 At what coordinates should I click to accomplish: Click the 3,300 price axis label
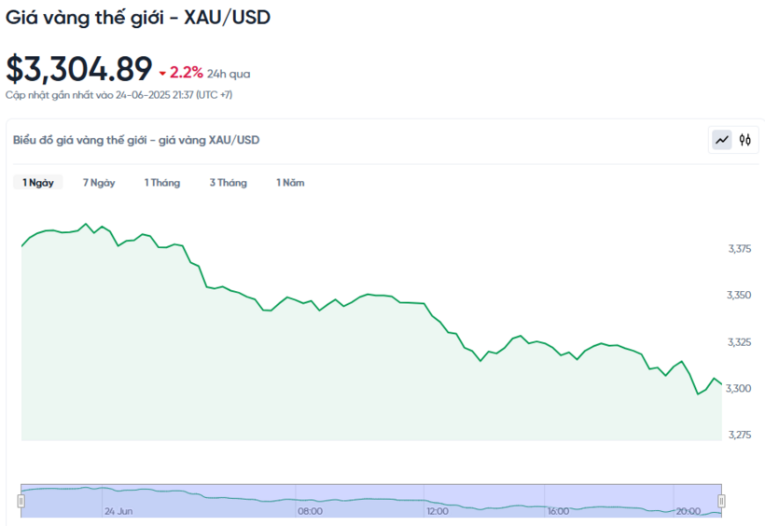click(x=738, y=388)
